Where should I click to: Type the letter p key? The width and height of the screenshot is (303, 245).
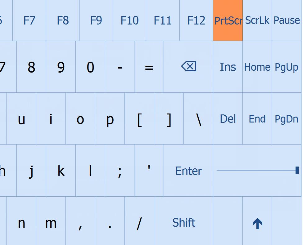(110, 119)
